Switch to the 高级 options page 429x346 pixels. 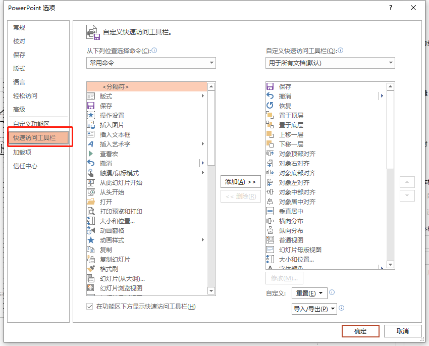(x=19, y=109)
